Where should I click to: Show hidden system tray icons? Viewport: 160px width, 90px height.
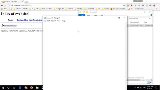(135, 88)
